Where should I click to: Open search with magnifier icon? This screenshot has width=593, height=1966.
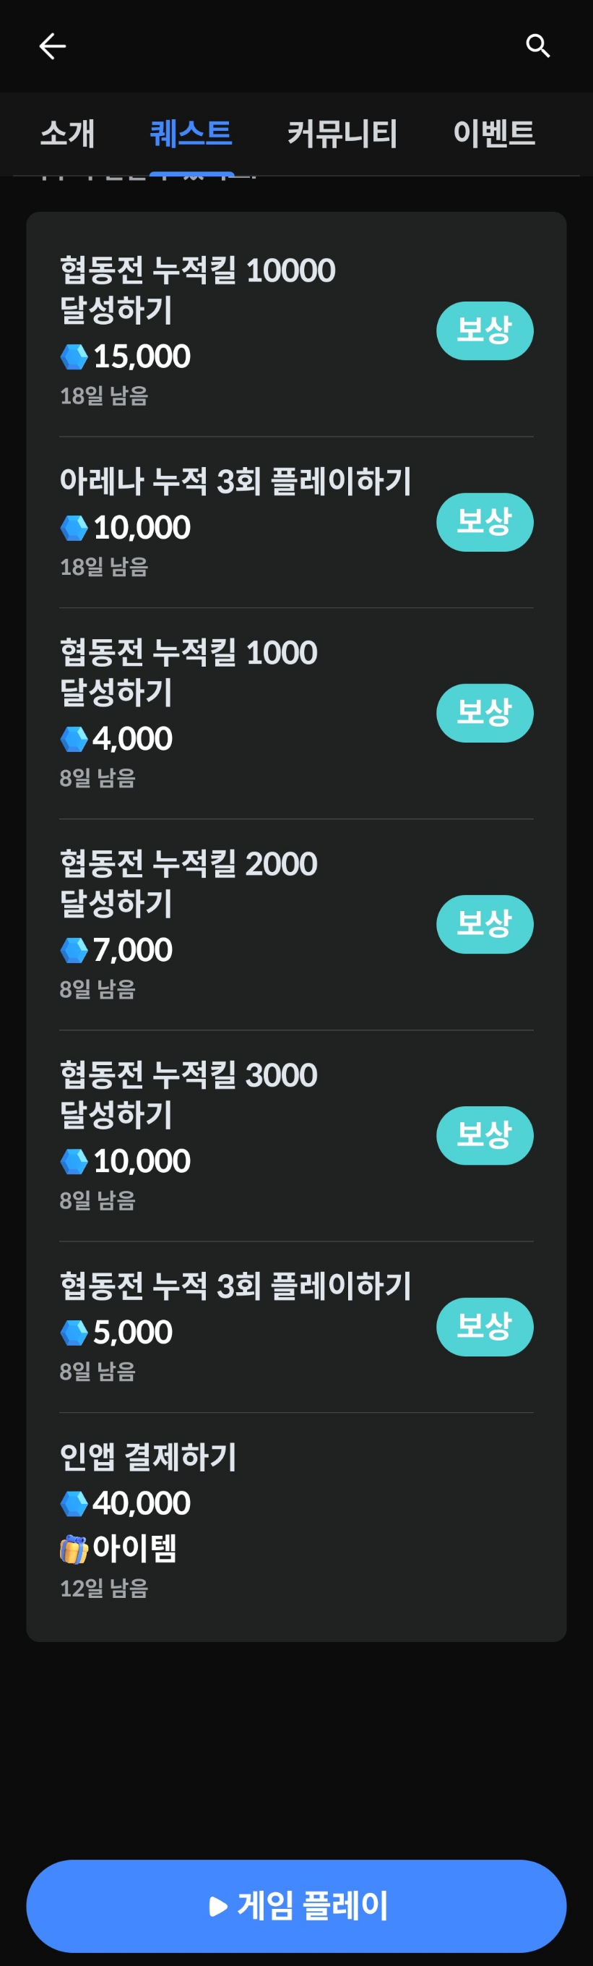(538, 46)
